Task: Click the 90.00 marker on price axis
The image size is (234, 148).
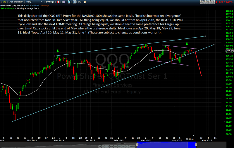Action: click(229, 122)
